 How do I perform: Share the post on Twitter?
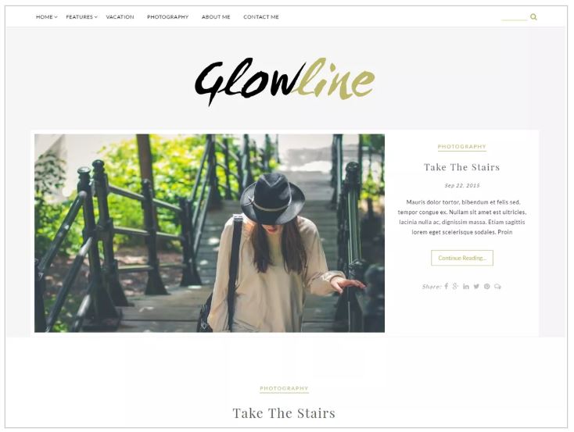[476, 286]
